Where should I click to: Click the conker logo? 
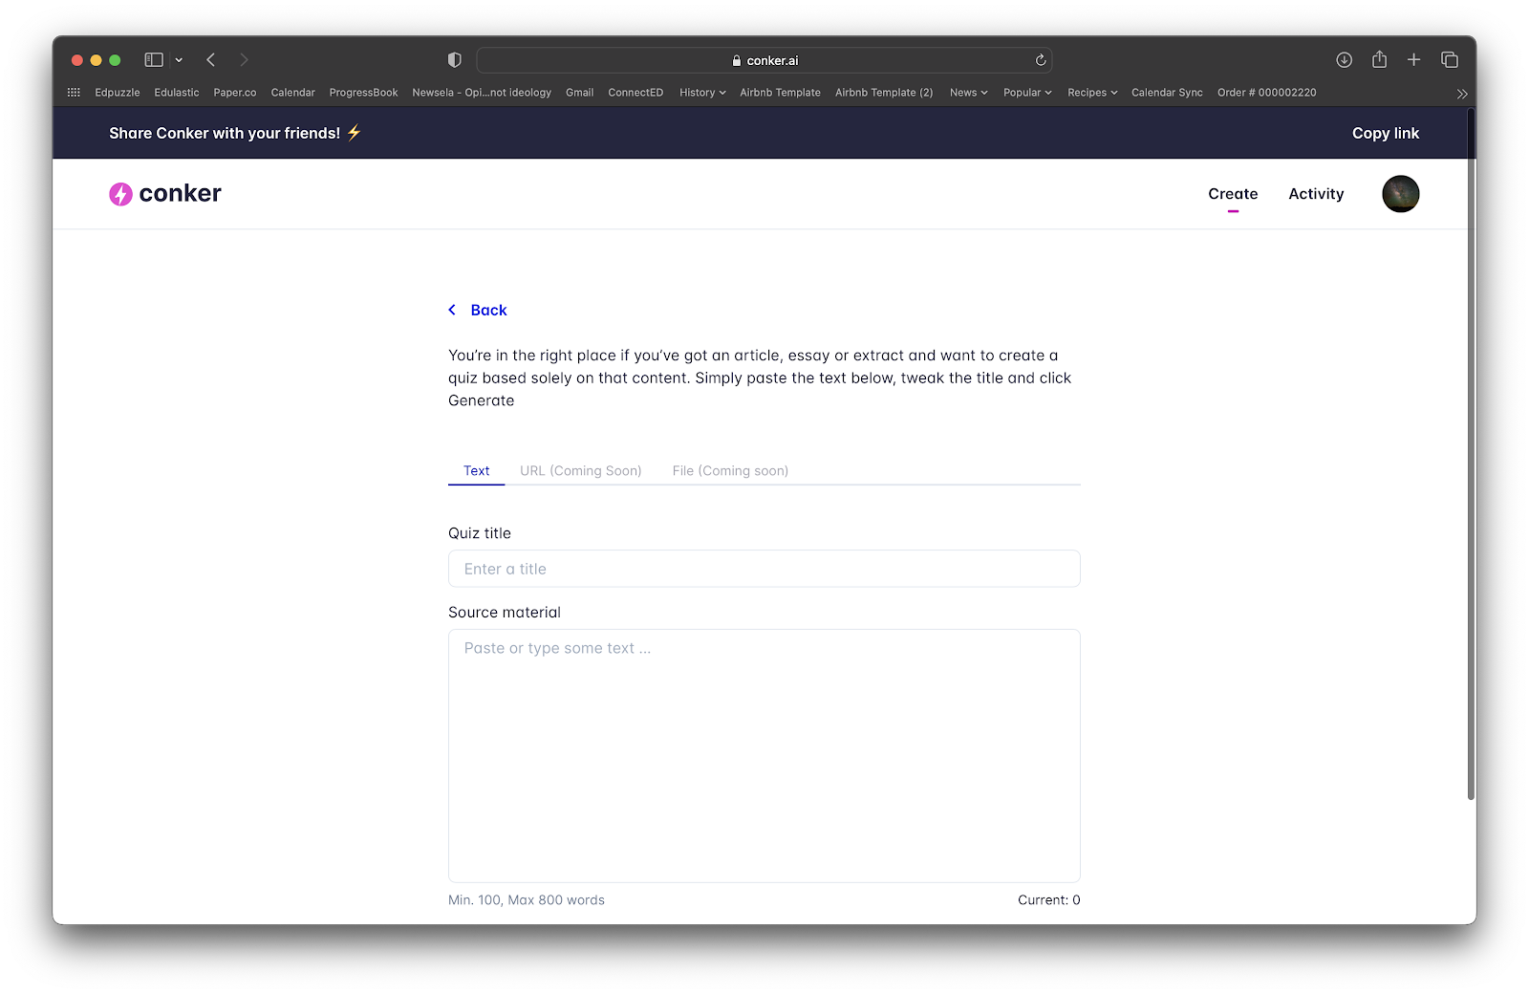[165, 194]
